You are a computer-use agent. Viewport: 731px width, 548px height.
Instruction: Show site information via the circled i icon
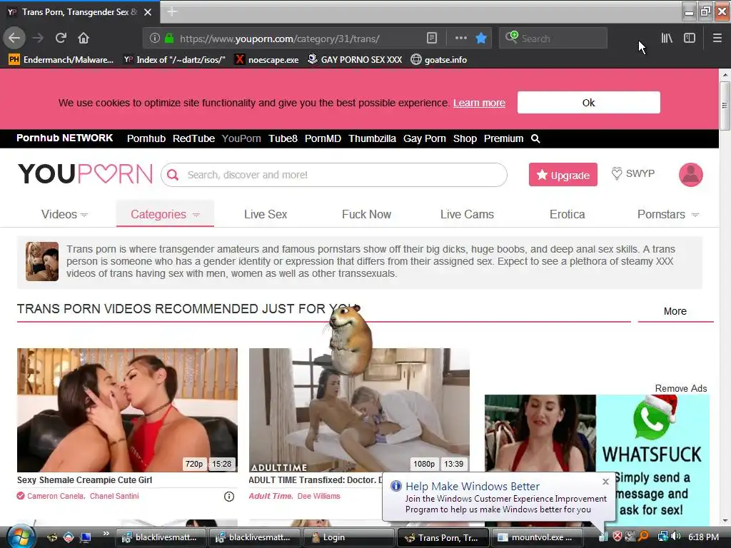point(155,39)
